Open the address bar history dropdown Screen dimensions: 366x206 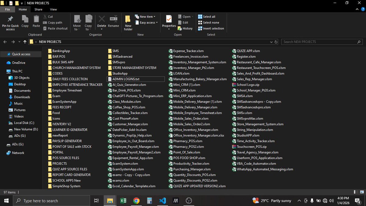[271, 42]
